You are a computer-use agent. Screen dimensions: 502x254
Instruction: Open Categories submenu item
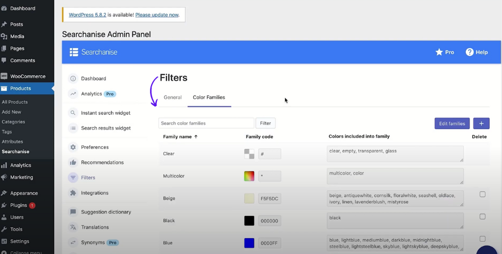(x=13, y=122)
